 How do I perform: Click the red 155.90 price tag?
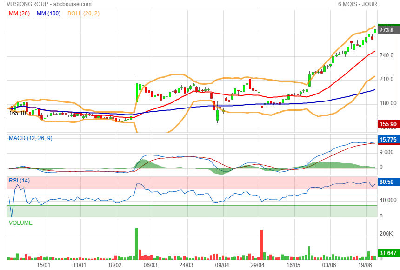pyautogui.click(x=388, y=124)
